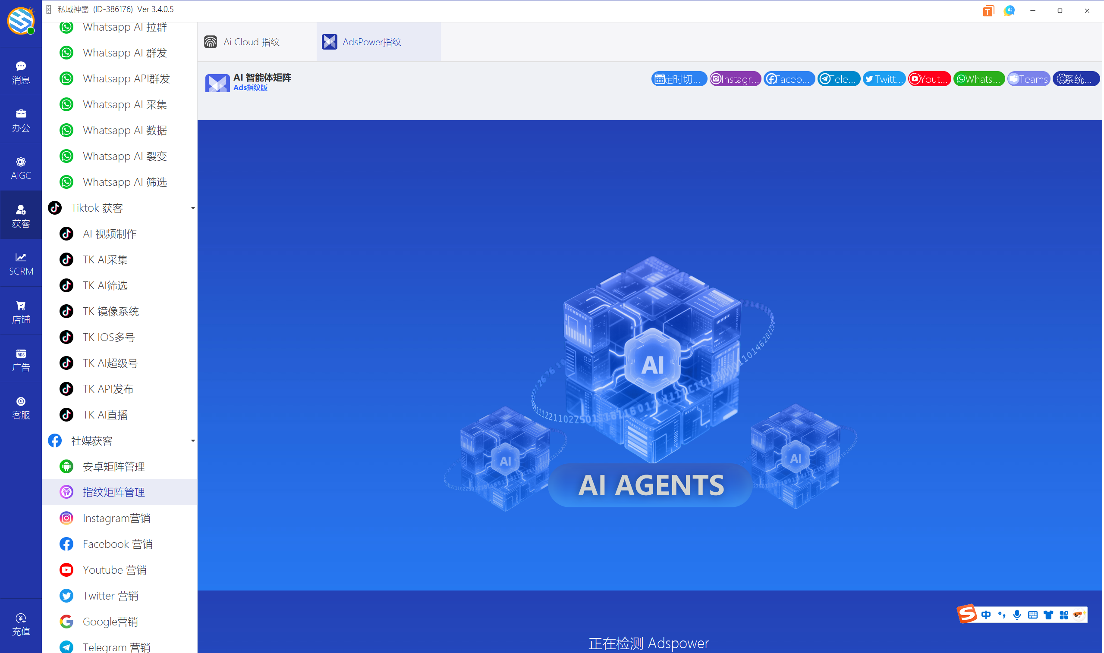Open the AIGC sidebar section
The width and height of the screenshot is (1104, 653).
coord(21,168)
